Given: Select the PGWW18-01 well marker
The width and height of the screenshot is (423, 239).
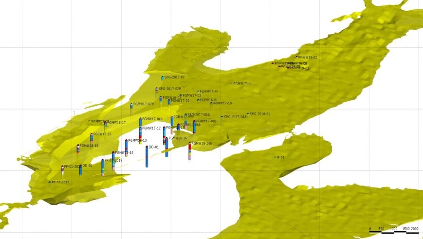Looking at the screenshot, I should point(198,92).
